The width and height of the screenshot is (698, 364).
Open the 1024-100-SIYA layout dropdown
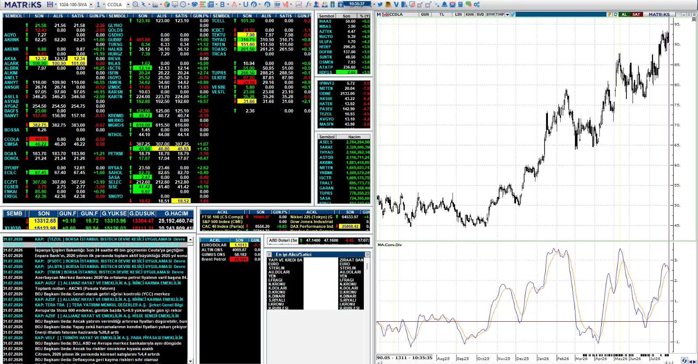point(91,5)
